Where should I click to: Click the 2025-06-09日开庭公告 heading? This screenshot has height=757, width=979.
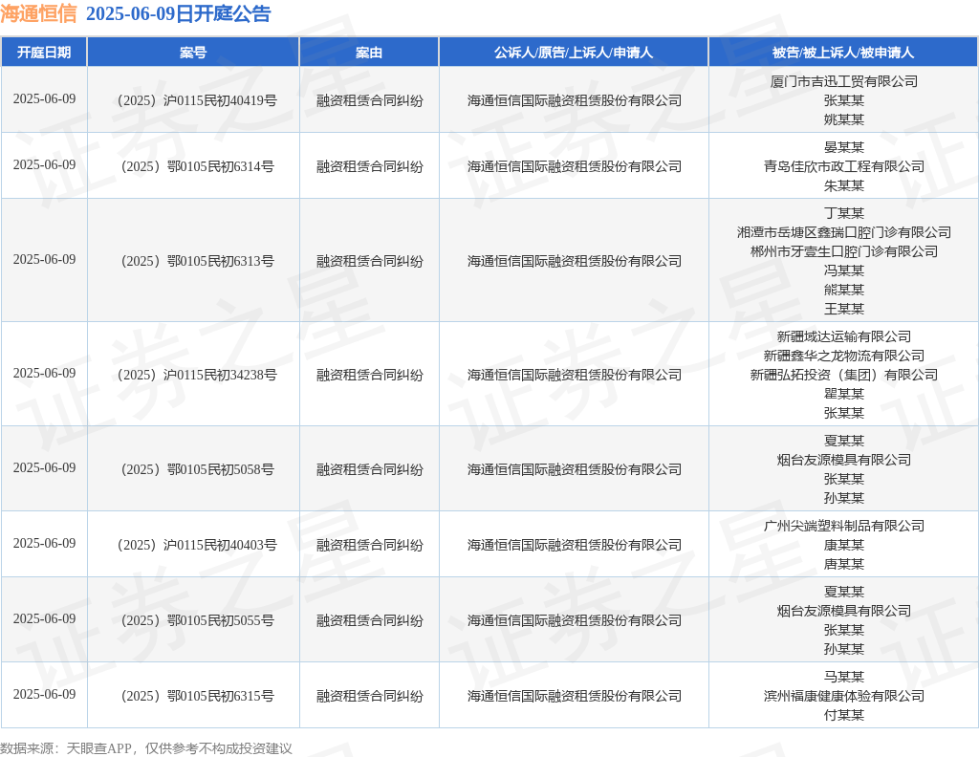tap(178, 13)
